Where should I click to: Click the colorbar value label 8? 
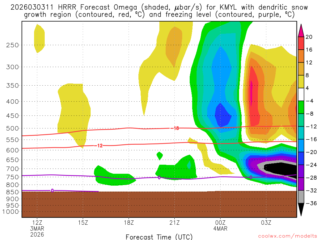coord(307,75)
